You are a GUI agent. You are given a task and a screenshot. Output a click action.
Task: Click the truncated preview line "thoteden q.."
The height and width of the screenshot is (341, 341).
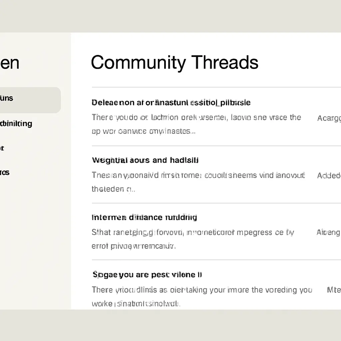coord(113,189)
